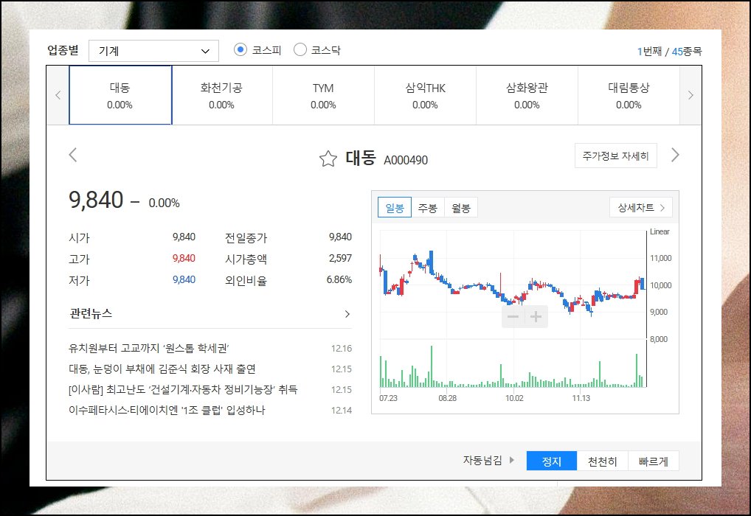Select the 코스피 radio button

[x=240, y=50]
